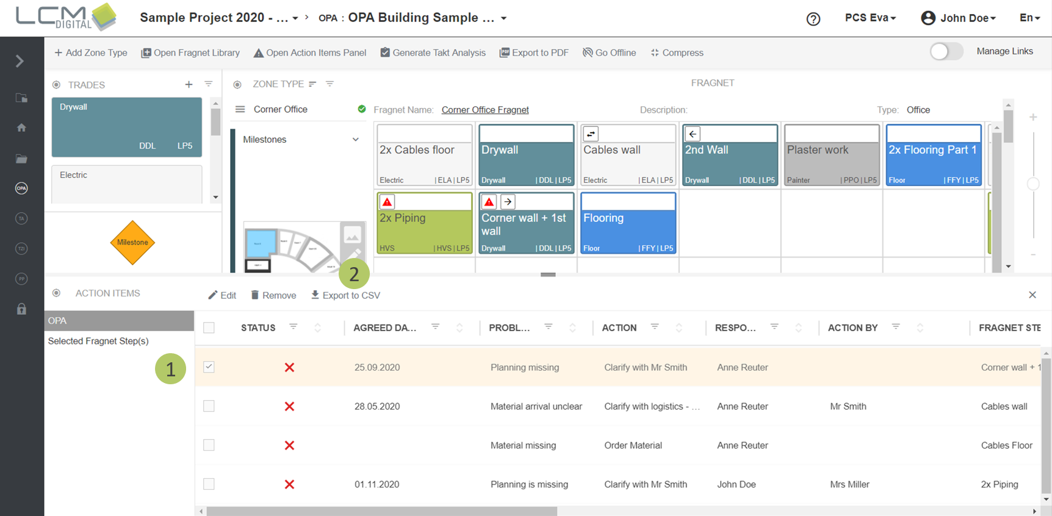Close the Action Items panel
This screenshot has height=516, width=1052.
(x=1032, y=295)
